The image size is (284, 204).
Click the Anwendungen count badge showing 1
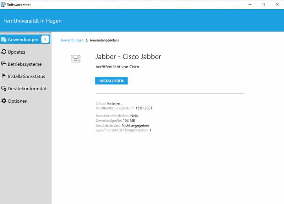coord(45,39)
